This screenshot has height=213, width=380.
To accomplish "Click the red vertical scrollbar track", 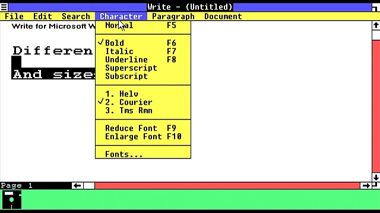I will click(376, 106).
